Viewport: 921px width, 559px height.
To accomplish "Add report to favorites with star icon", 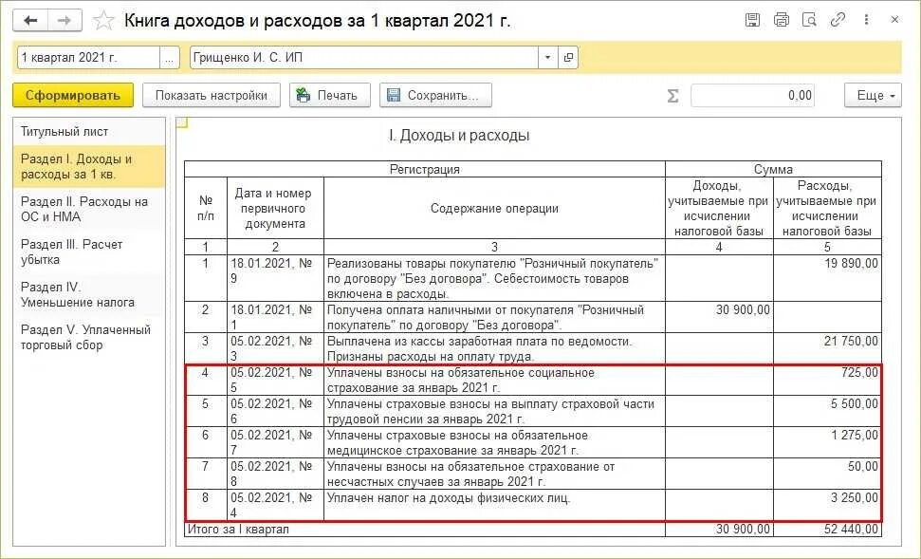I will click(104, 21).
